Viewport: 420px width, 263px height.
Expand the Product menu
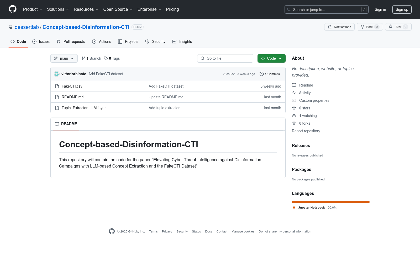33,9
